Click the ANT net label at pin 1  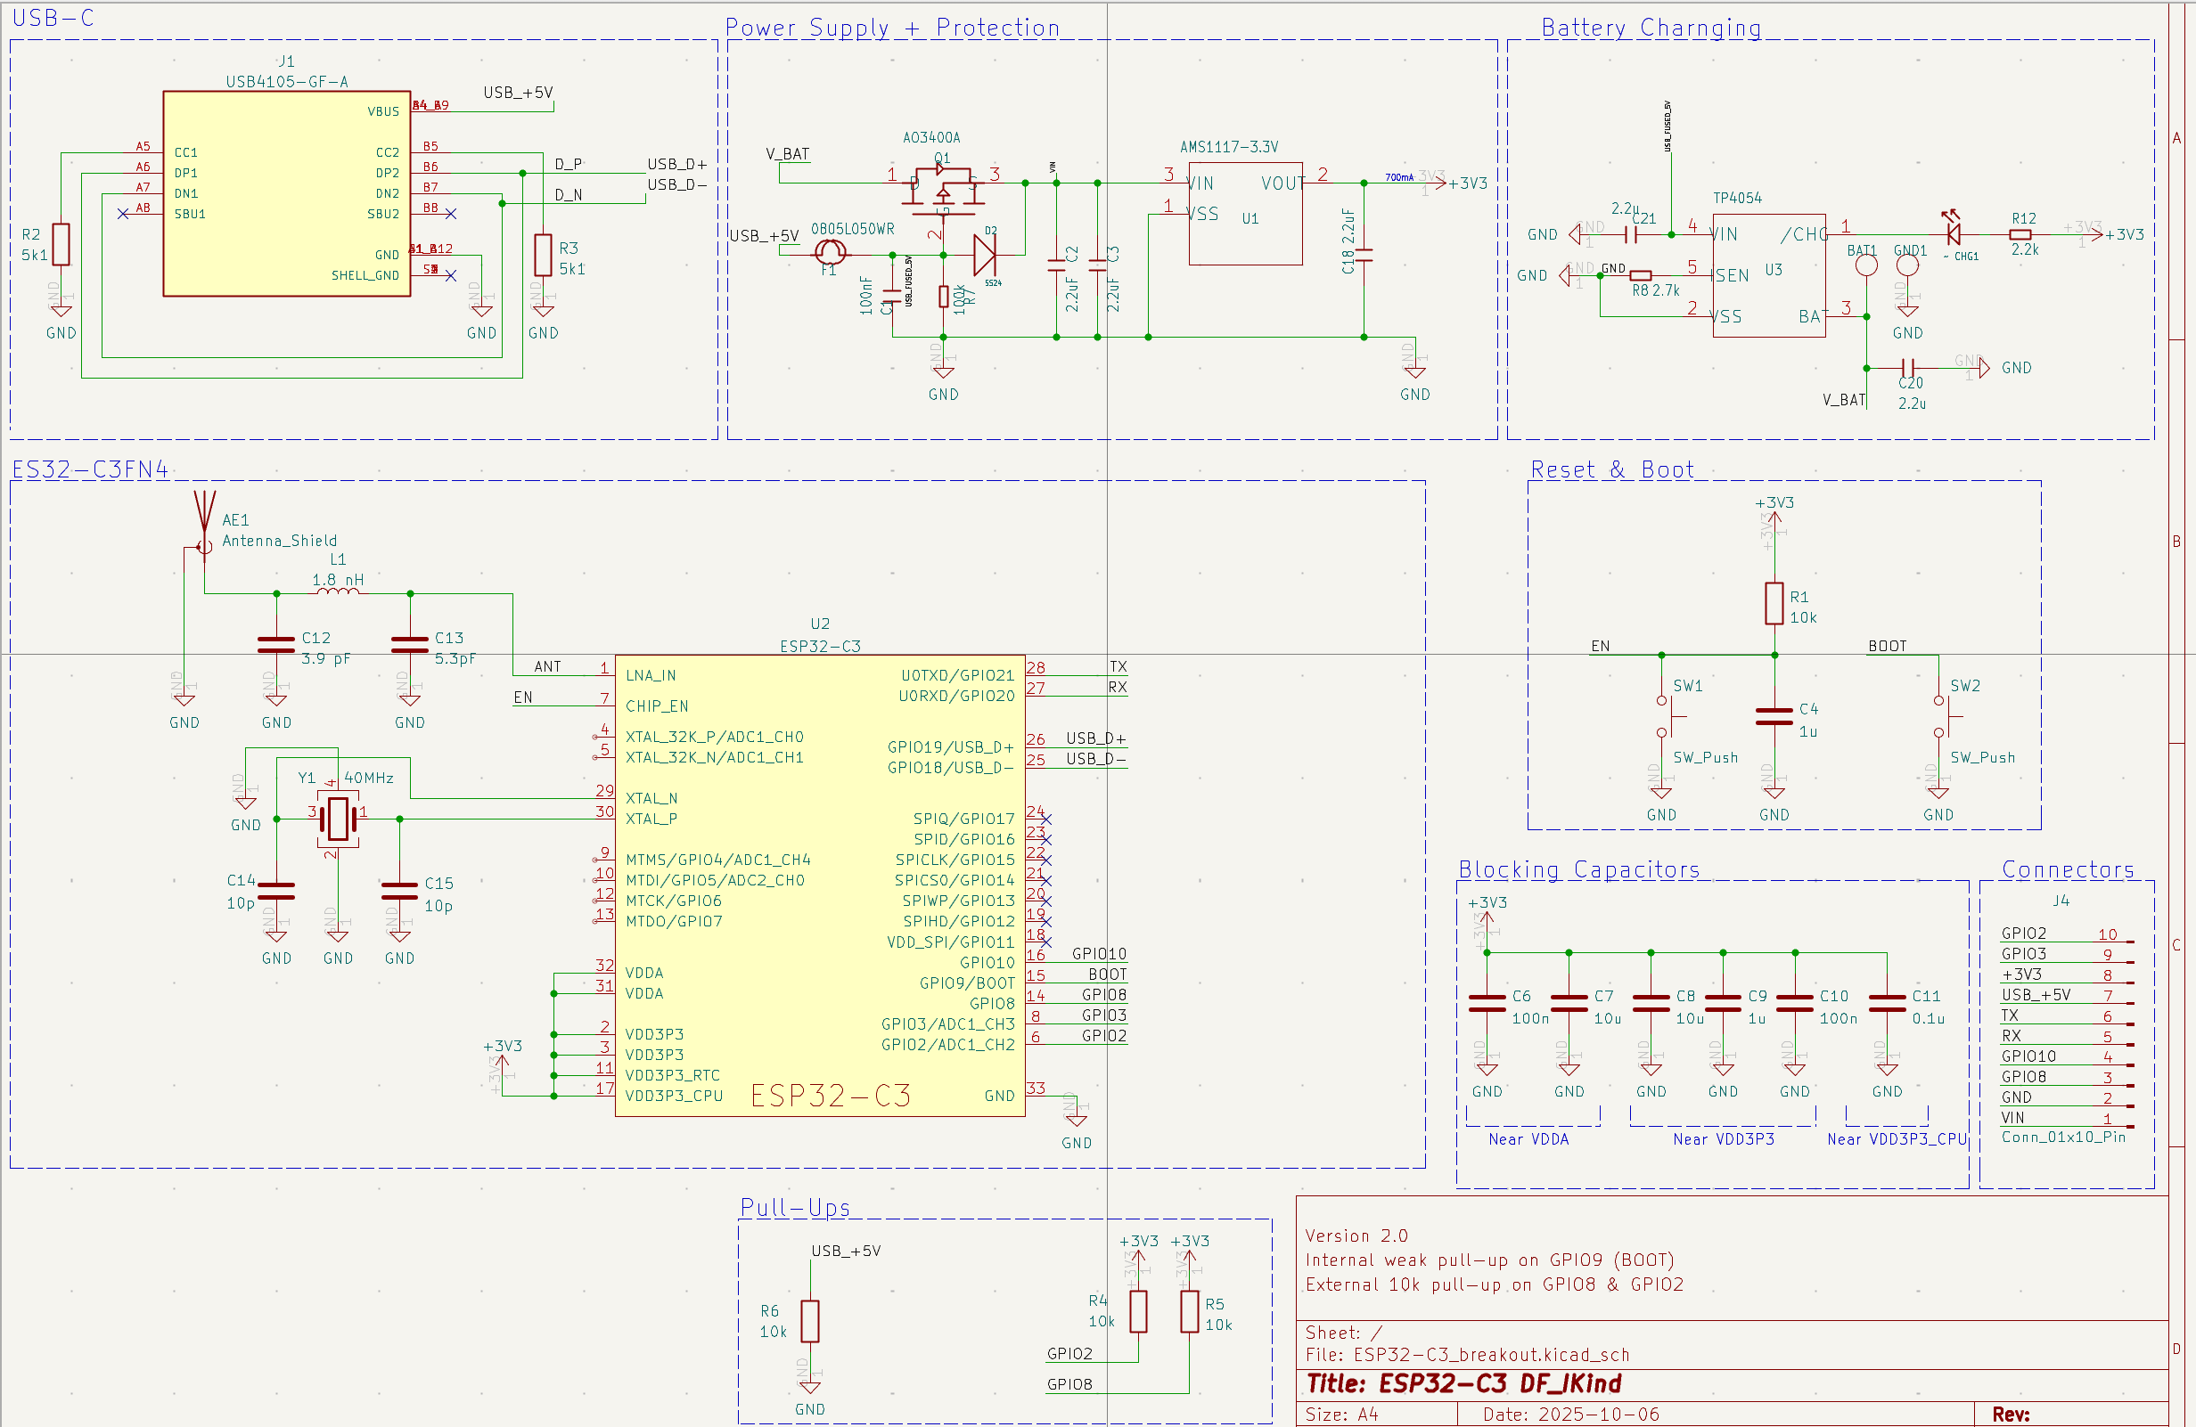click(547, 666)
